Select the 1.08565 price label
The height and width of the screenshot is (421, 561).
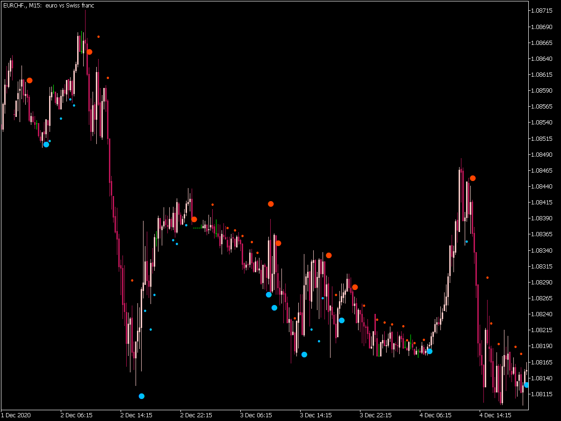point(542,106)
